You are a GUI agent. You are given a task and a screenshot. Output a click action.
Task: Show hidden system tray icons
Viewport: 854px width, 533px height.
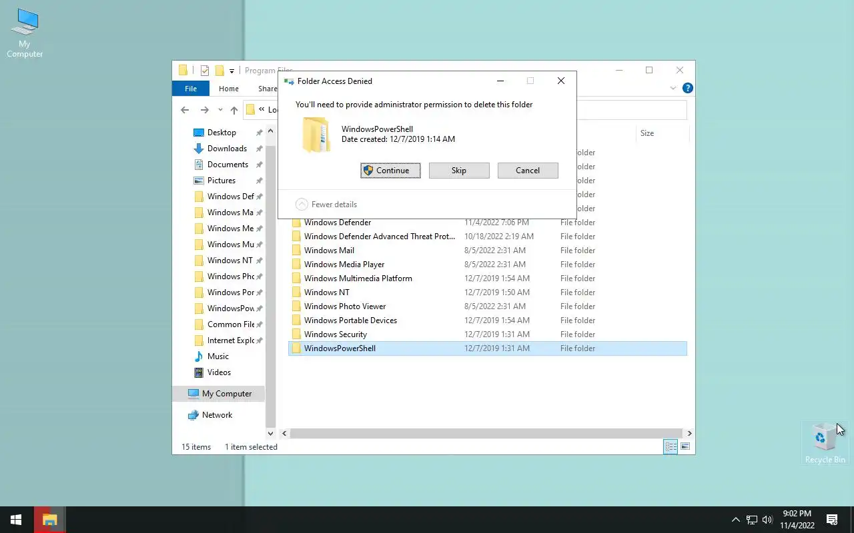[x=735, y=520]
